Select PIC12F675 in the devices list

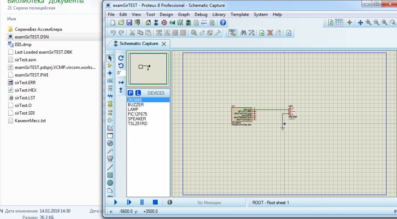point(137,114)
